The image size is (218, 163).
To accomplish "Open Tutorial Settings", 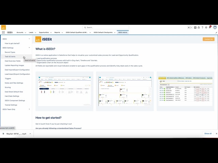I will (11, 105).
